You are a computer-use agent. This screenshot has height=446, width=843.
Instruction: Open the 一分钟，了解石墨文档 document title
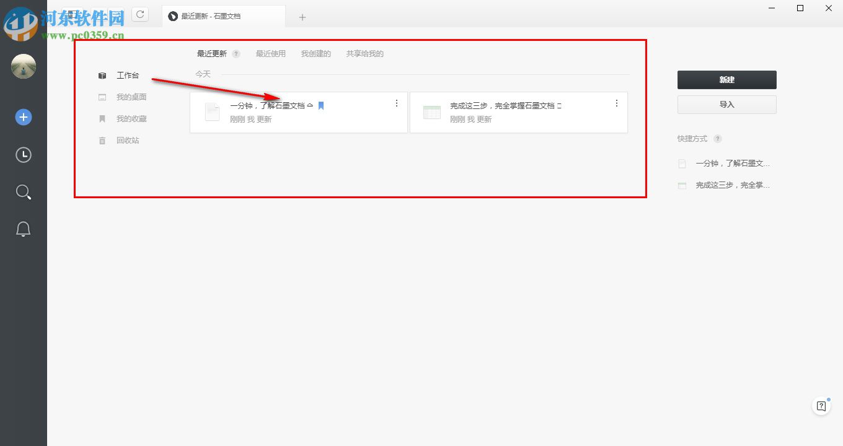[x=267, y=106]
